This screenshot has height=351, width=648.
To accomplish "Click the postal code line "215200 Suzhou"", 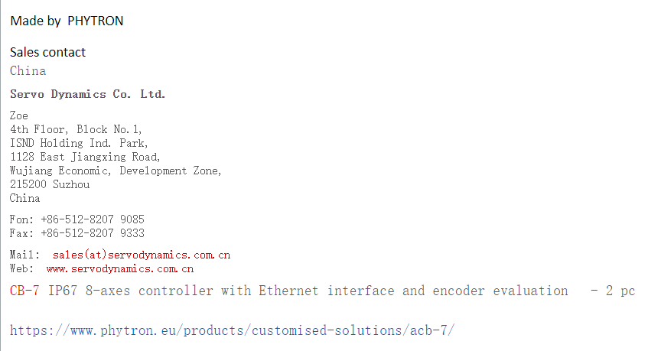I will point(50,184).
